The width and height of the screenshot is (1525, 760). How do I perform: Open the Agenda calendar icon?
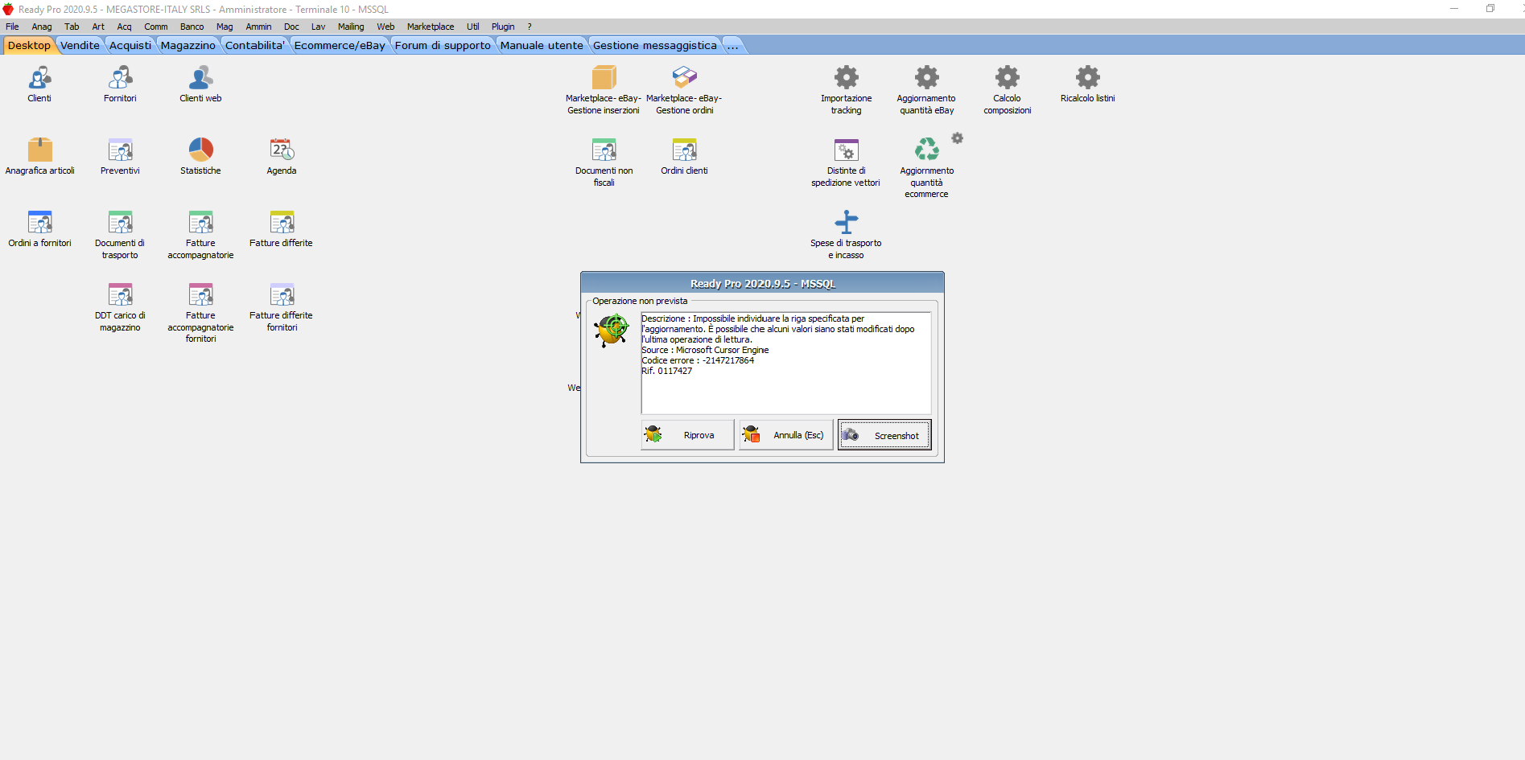282,150
